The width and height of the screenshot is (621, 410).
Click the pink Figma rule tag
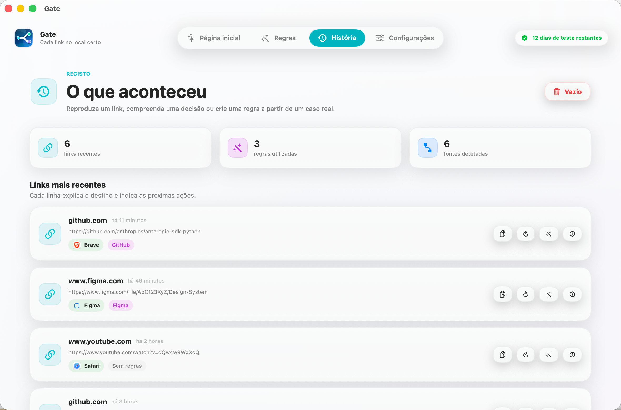121,305
